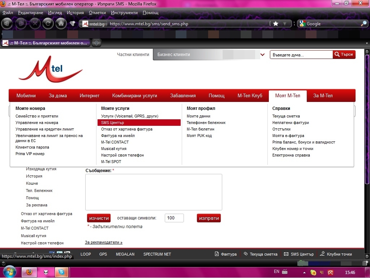This screenshot has width=370, height=278.
Task: Send the SMS with the изпрати button
Action: (209, 218)
